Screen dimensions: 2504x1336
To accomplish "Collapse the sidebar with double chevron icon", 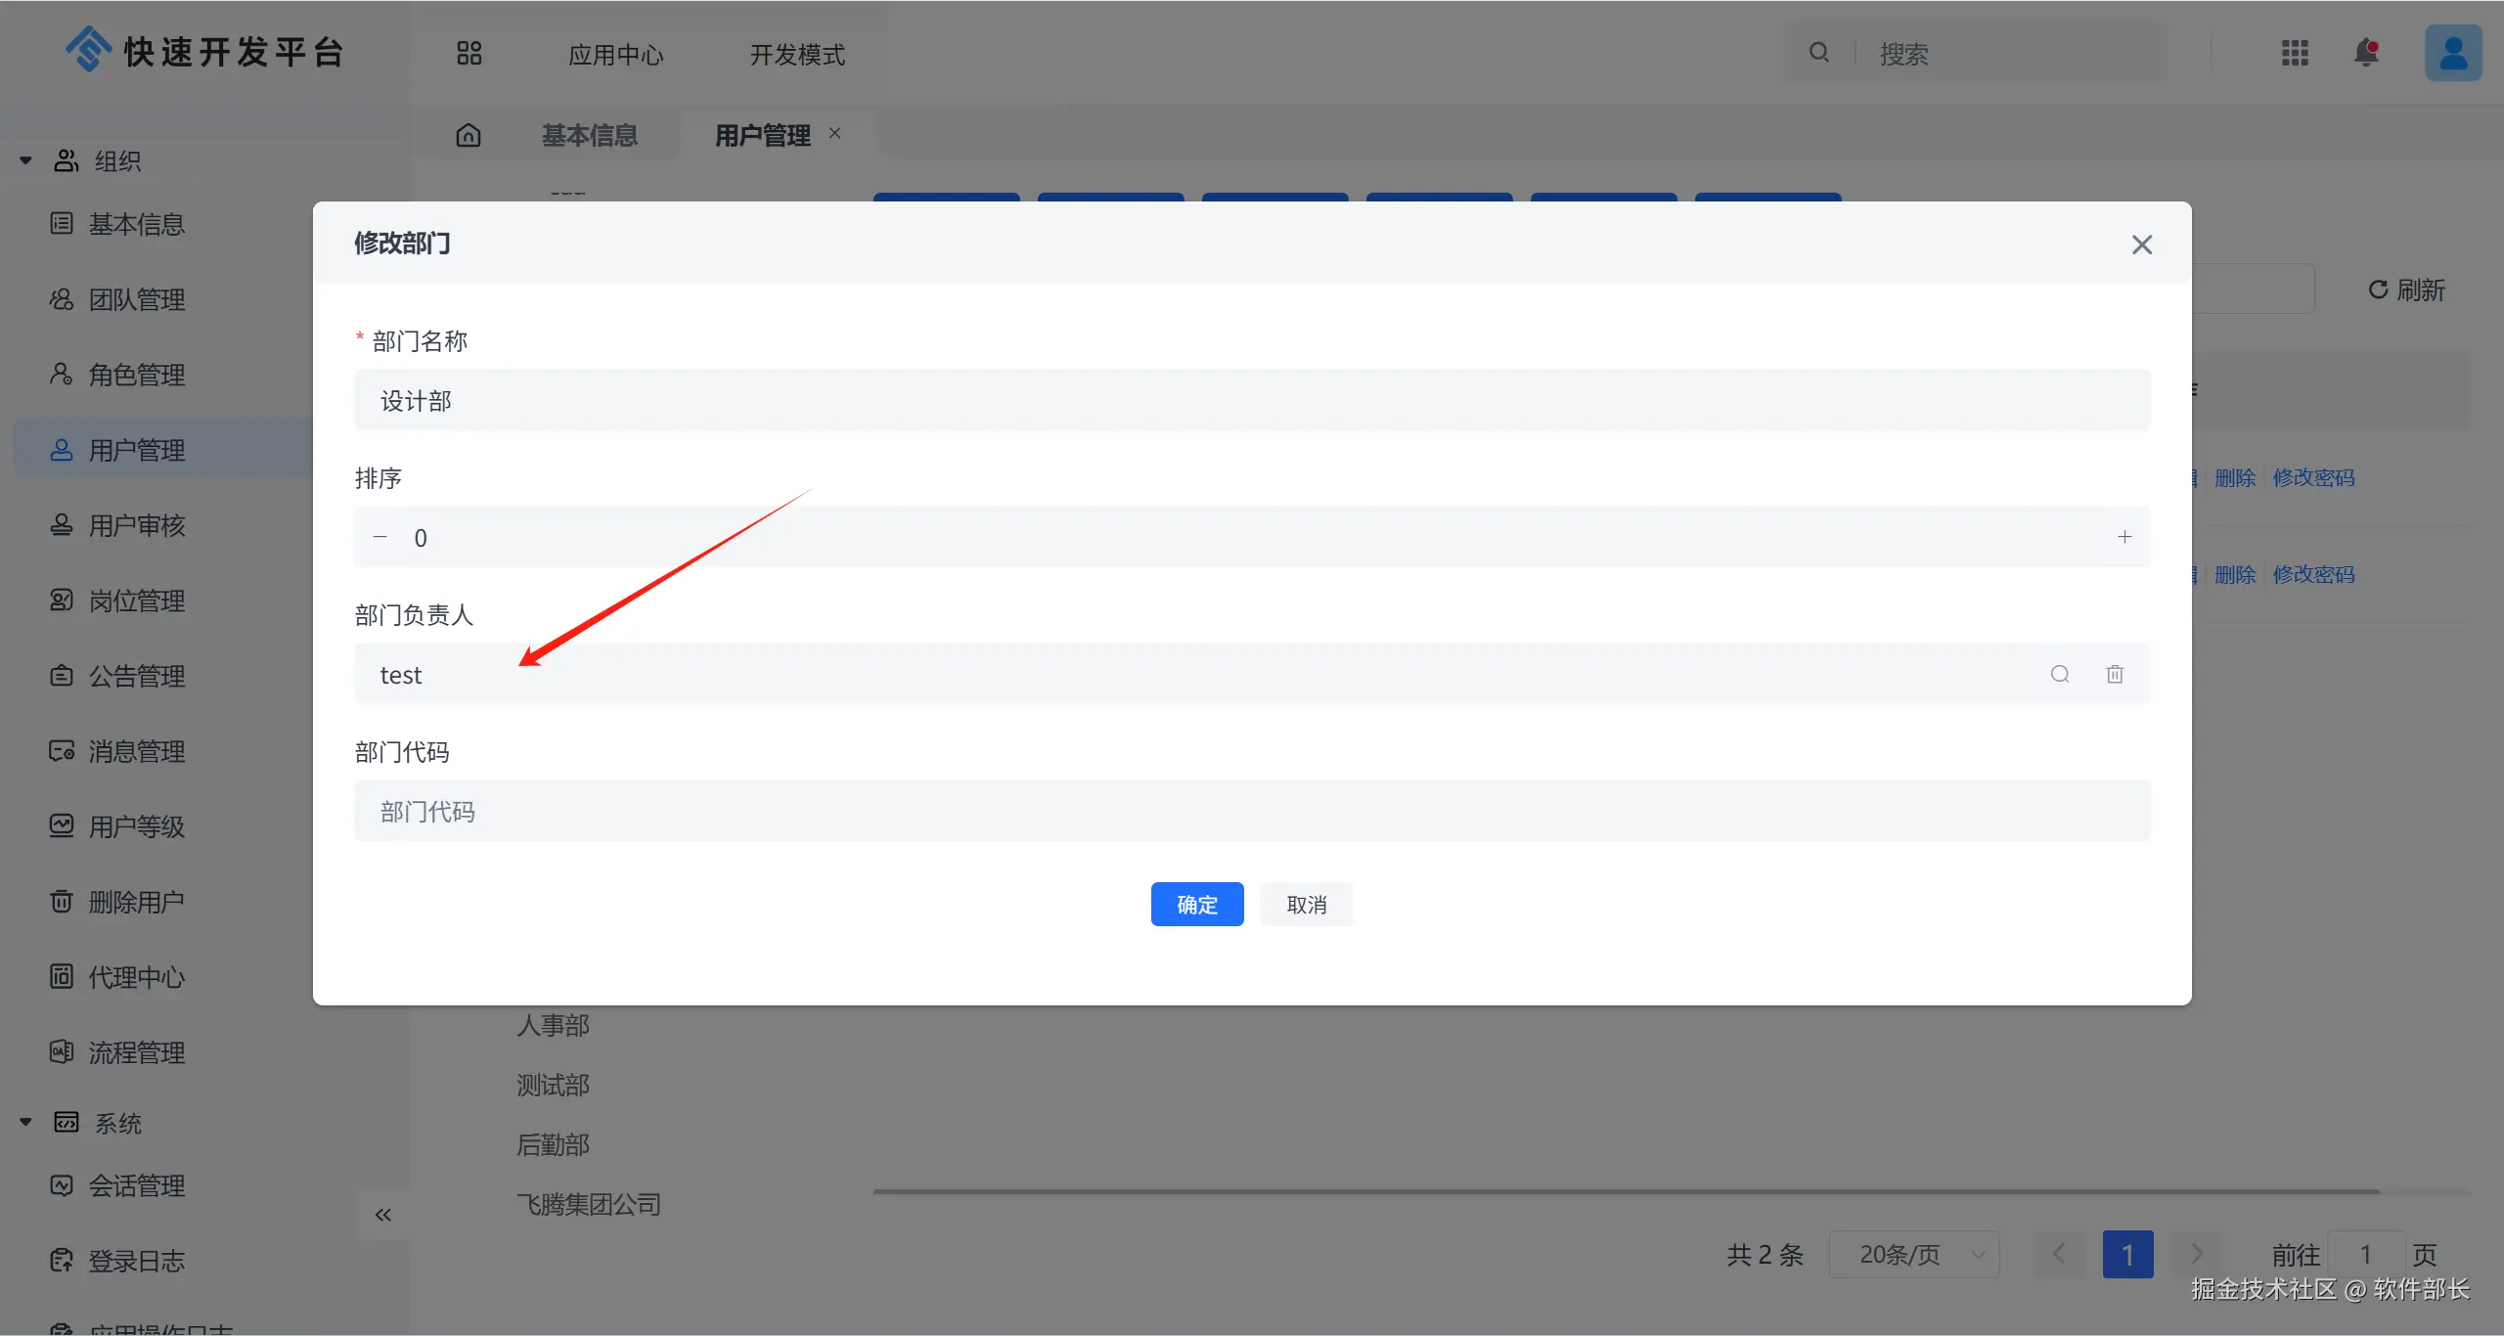I will [x=382, y=1215].
